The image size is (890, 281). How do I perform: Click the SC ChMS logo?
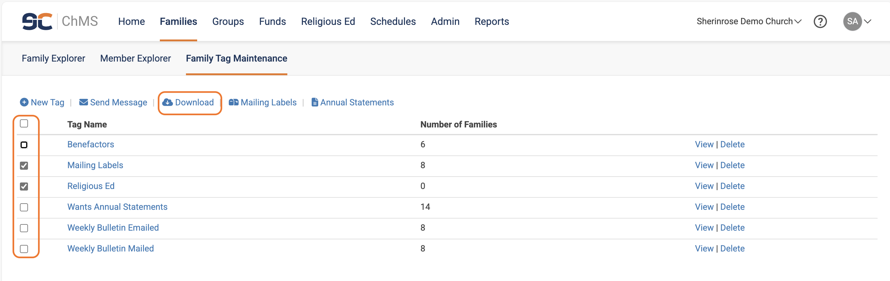coord(60,21)
